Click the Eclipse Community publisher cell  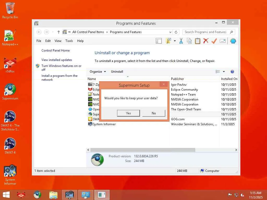pyautogui.click(x=184, y=90)
